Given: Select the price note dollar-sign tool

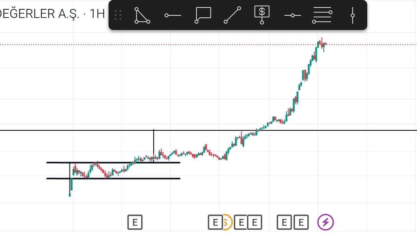Looking at the screenshot, I should click(262, 15).
